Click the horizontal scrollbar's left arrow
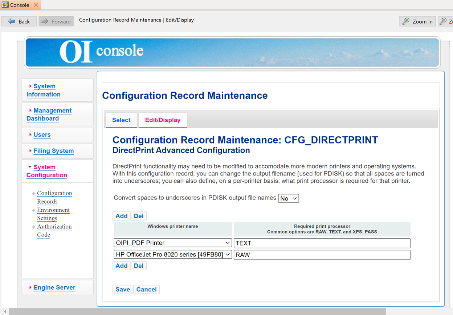 pyautogui.click(x=5, y=311)
